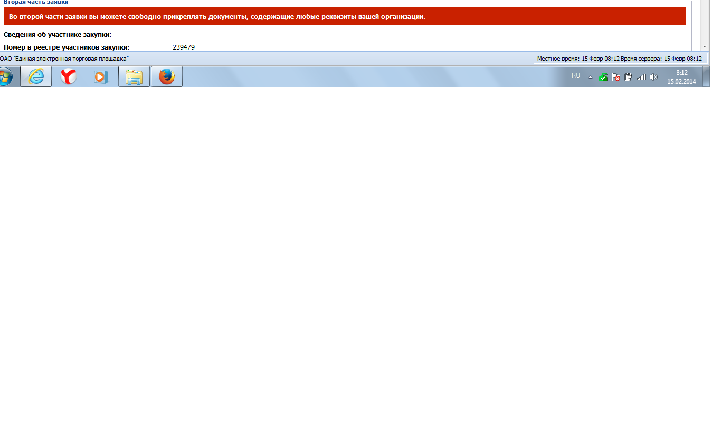
Task: Open Action Center flag notification icon
Action: coord(616,77)
